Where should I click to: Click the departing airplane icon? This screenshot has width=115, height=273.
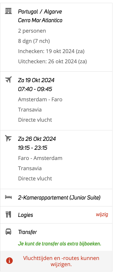(x=8, y=80)
